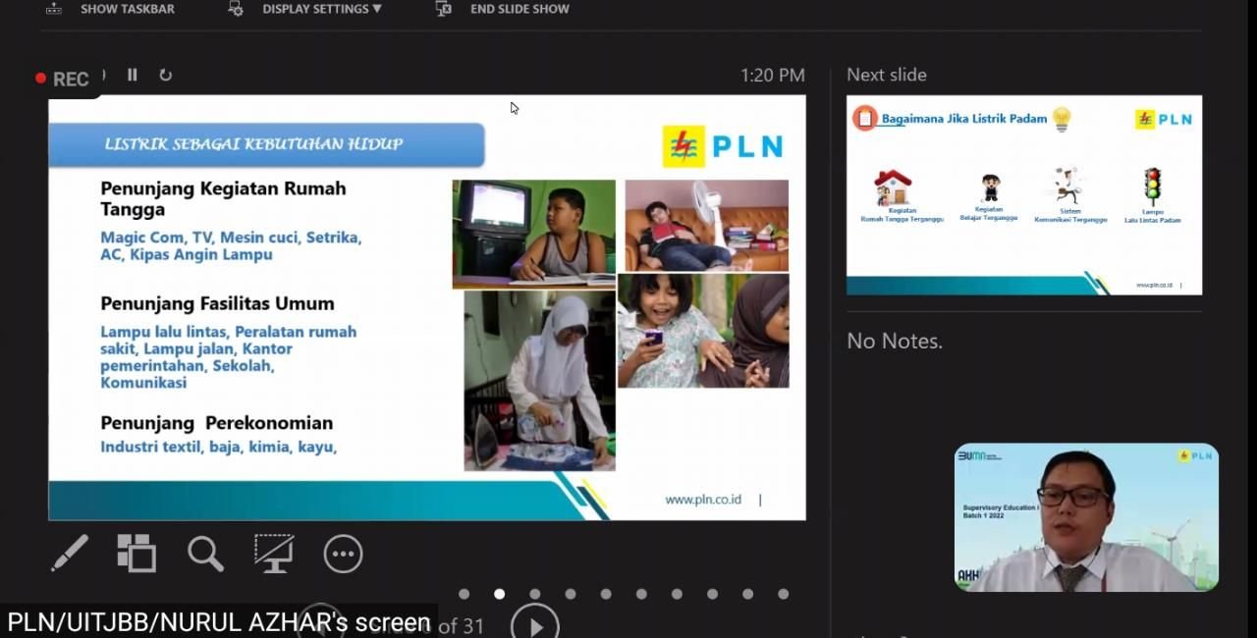This screenshot has height=638, width=1257.
Task: Click the End Slide Show monitor icon
Action: (x=443, y=9)
